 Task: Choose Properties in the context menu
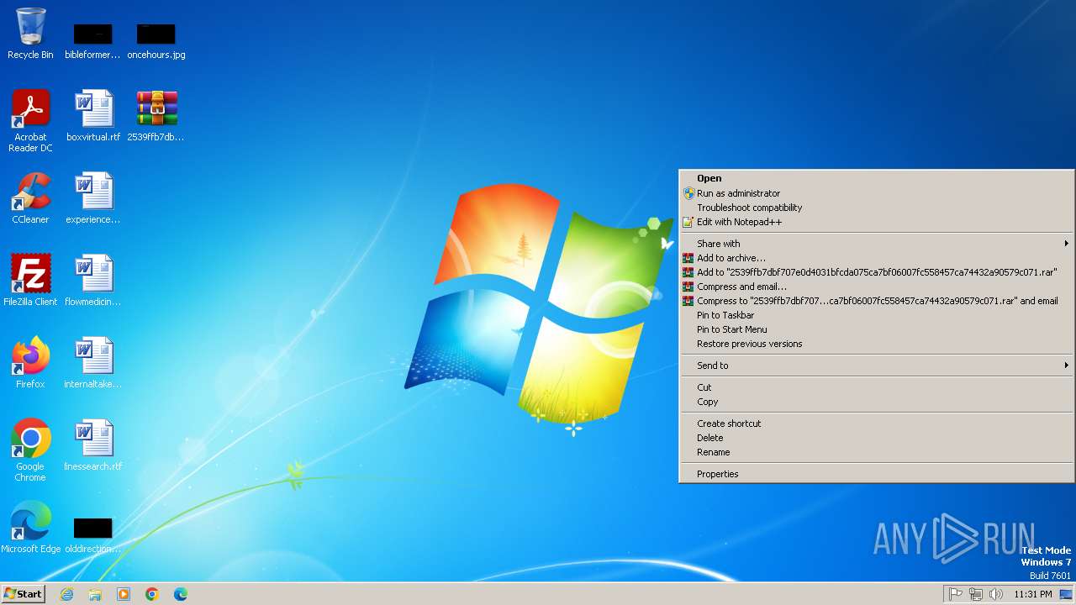(876, 474)
